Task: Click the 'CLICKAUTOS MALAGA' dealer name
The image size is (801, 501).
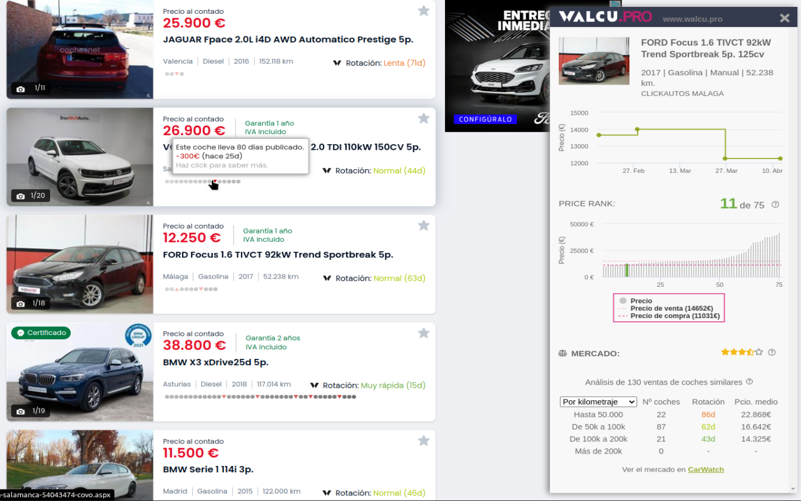Action: [x=682, y=93]
